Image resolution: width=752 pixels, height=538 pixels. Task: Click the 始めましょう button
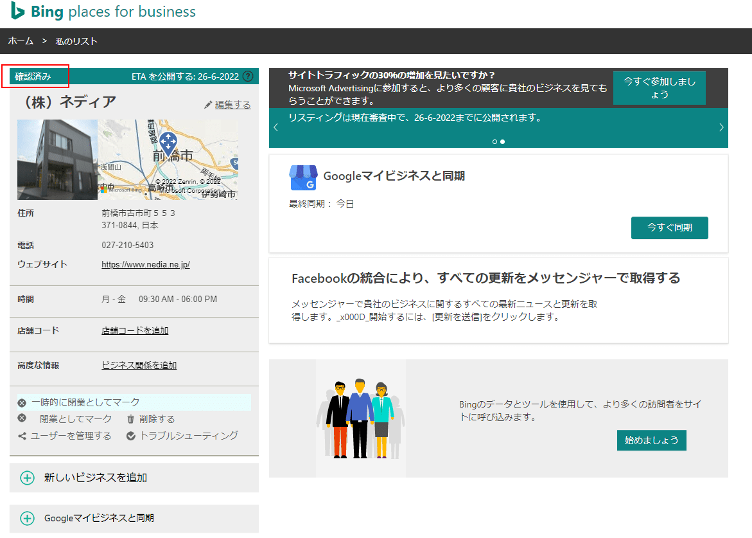651,440
